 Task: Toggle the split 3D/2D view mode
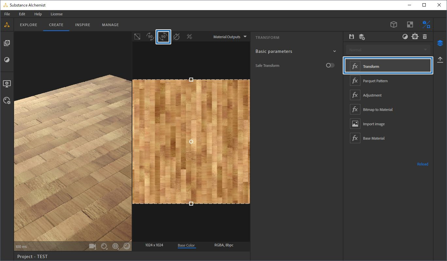[426, 24]
